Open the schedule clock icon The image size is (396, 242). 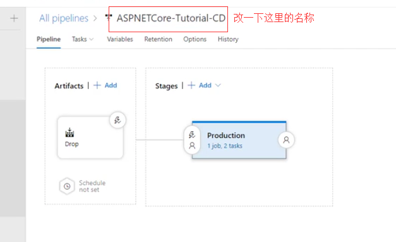[67, 186]
